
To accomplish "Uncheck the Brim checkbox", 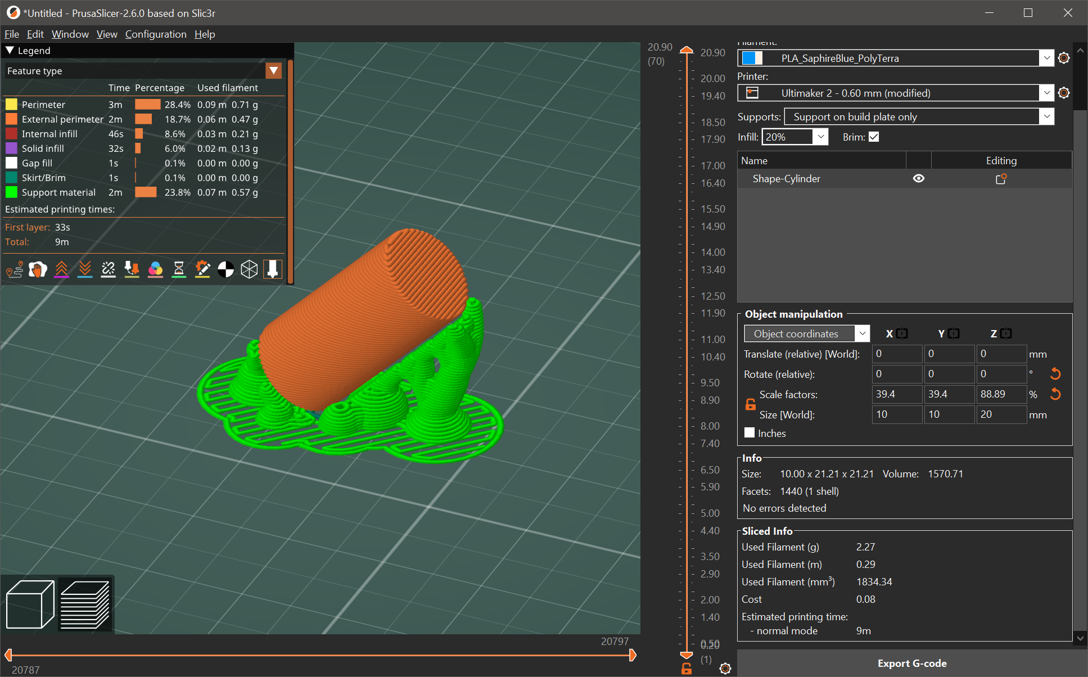I will (874, 136).
